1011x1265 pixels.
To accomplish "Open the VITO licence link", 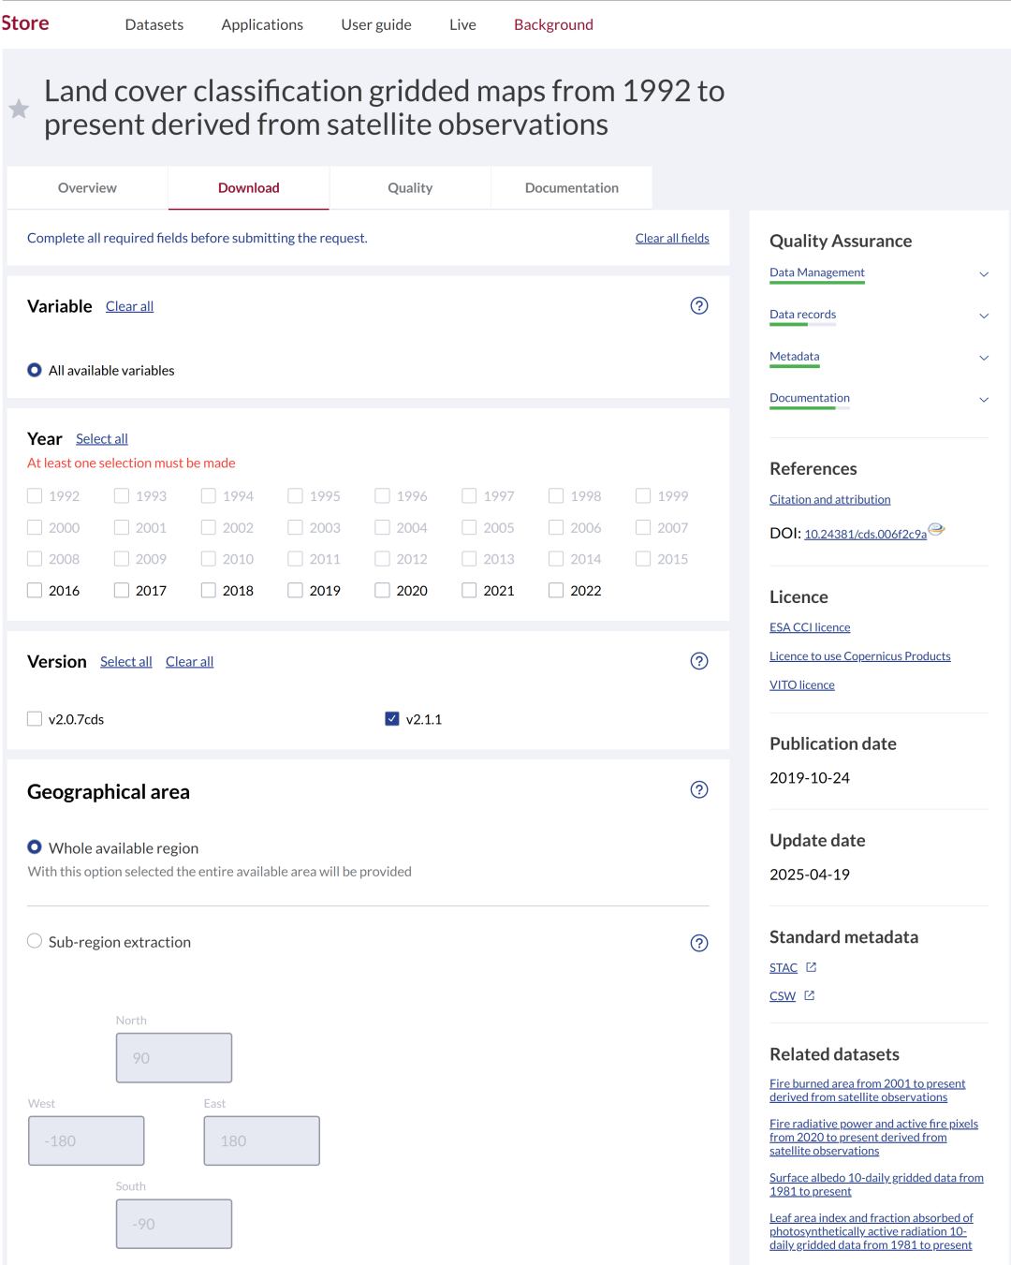I will point(802,684).
